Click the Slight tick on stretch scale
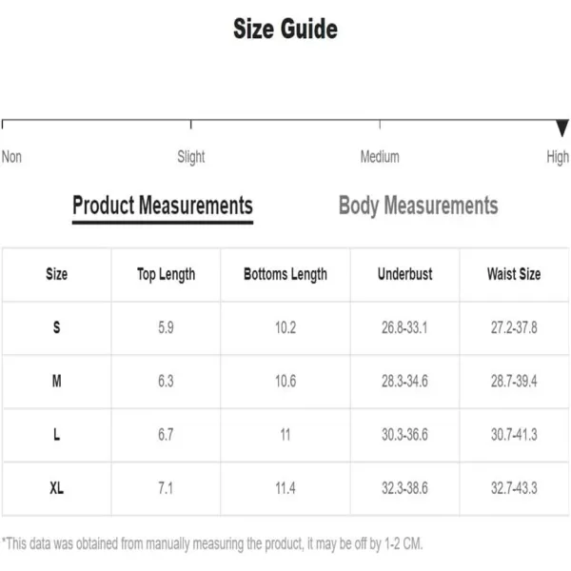The width and height of the screenshot is (571, 571). point(191,125)
